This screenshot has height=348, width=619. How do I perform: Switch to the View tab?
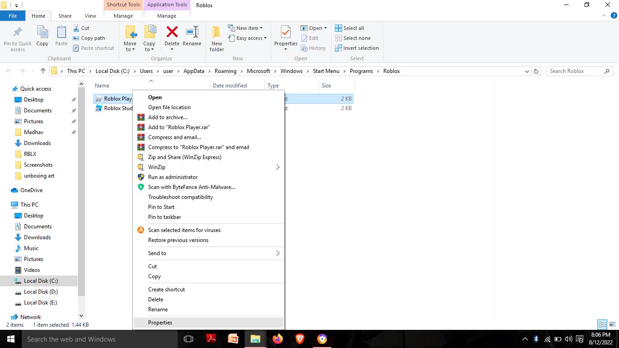tap(90, 16)
